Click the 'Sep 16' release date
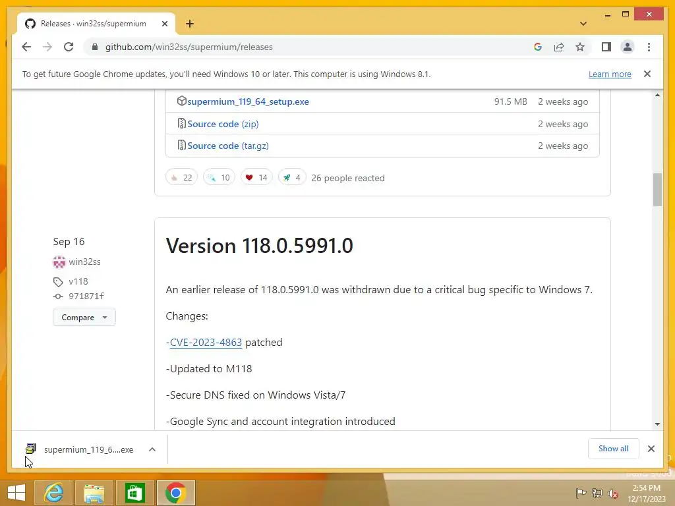The image size is (675, 506). pyautogui.click(x=69, y=242)
